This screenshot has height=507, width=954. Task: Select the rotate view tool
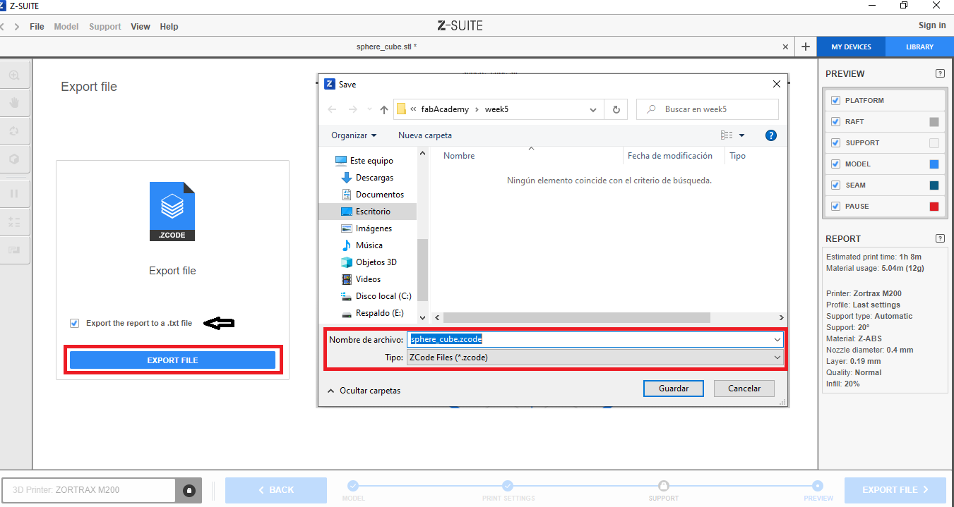coord(14,131)
